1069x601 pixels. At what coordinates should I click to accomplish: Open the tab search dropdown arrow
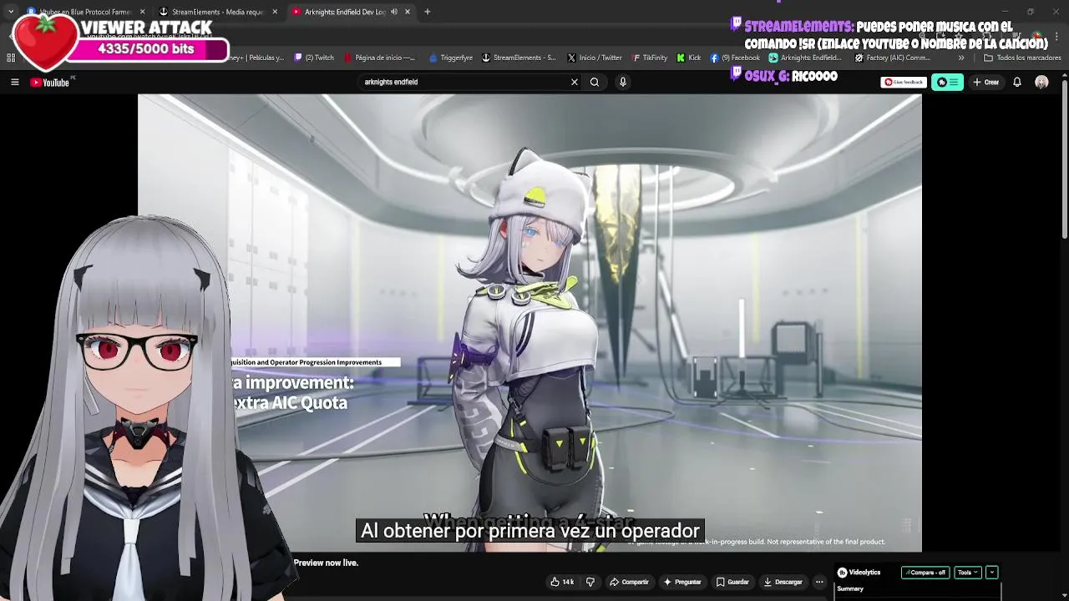(x=10, y=12)
